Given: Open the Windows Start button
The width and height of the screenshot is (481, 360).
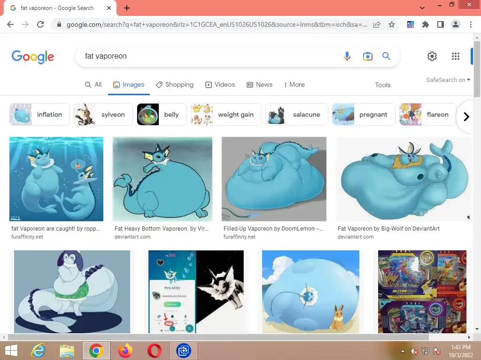Looking at the screenshot, I should point(11,351).
